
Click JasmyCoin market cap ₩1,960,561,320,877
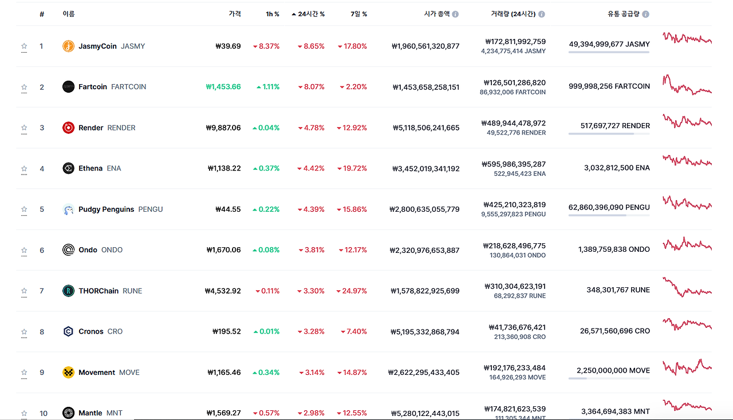[x=425, y=46]
